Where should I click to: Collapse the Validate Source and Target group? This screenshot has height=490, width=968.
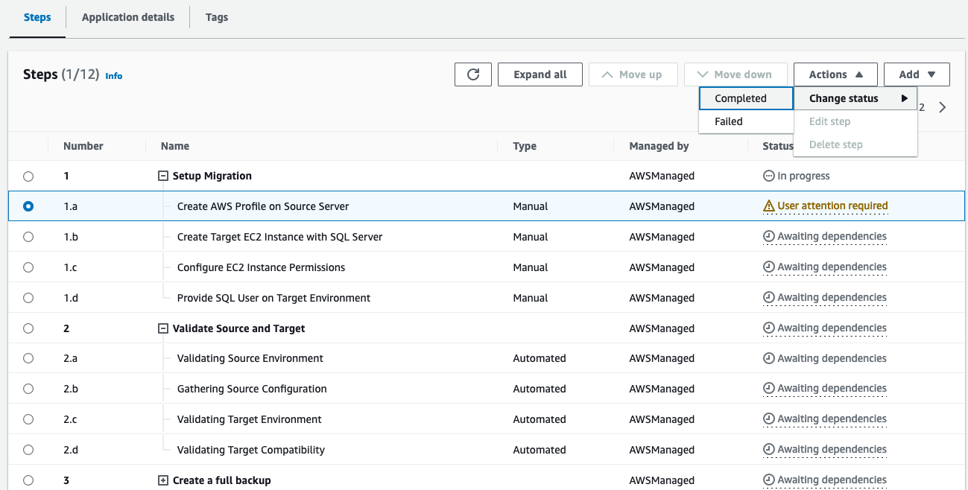(163, 328)
